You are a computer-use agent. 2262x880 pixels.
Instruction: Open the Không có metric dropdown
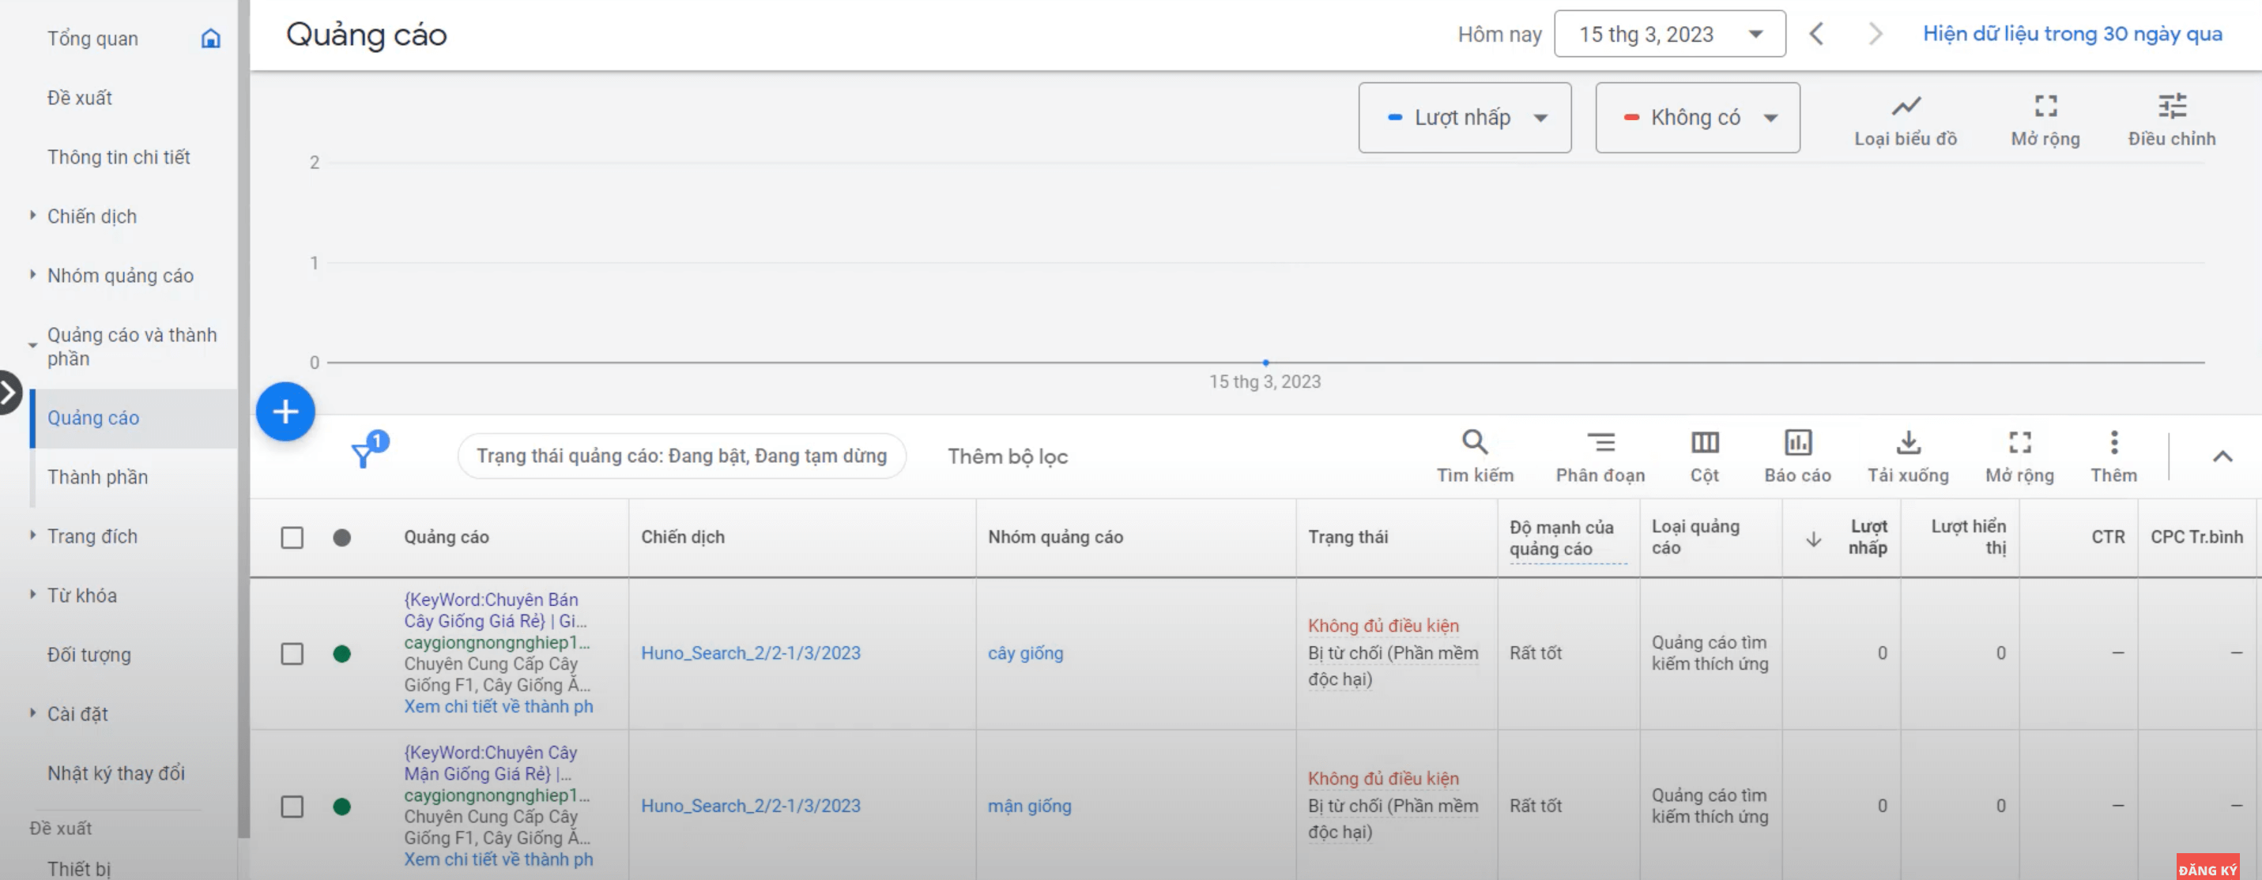pos(1696,118)
